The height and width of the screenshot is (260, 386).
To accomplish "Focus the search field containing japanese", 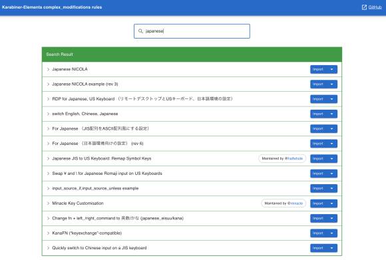I will click(x=192, y=31).
